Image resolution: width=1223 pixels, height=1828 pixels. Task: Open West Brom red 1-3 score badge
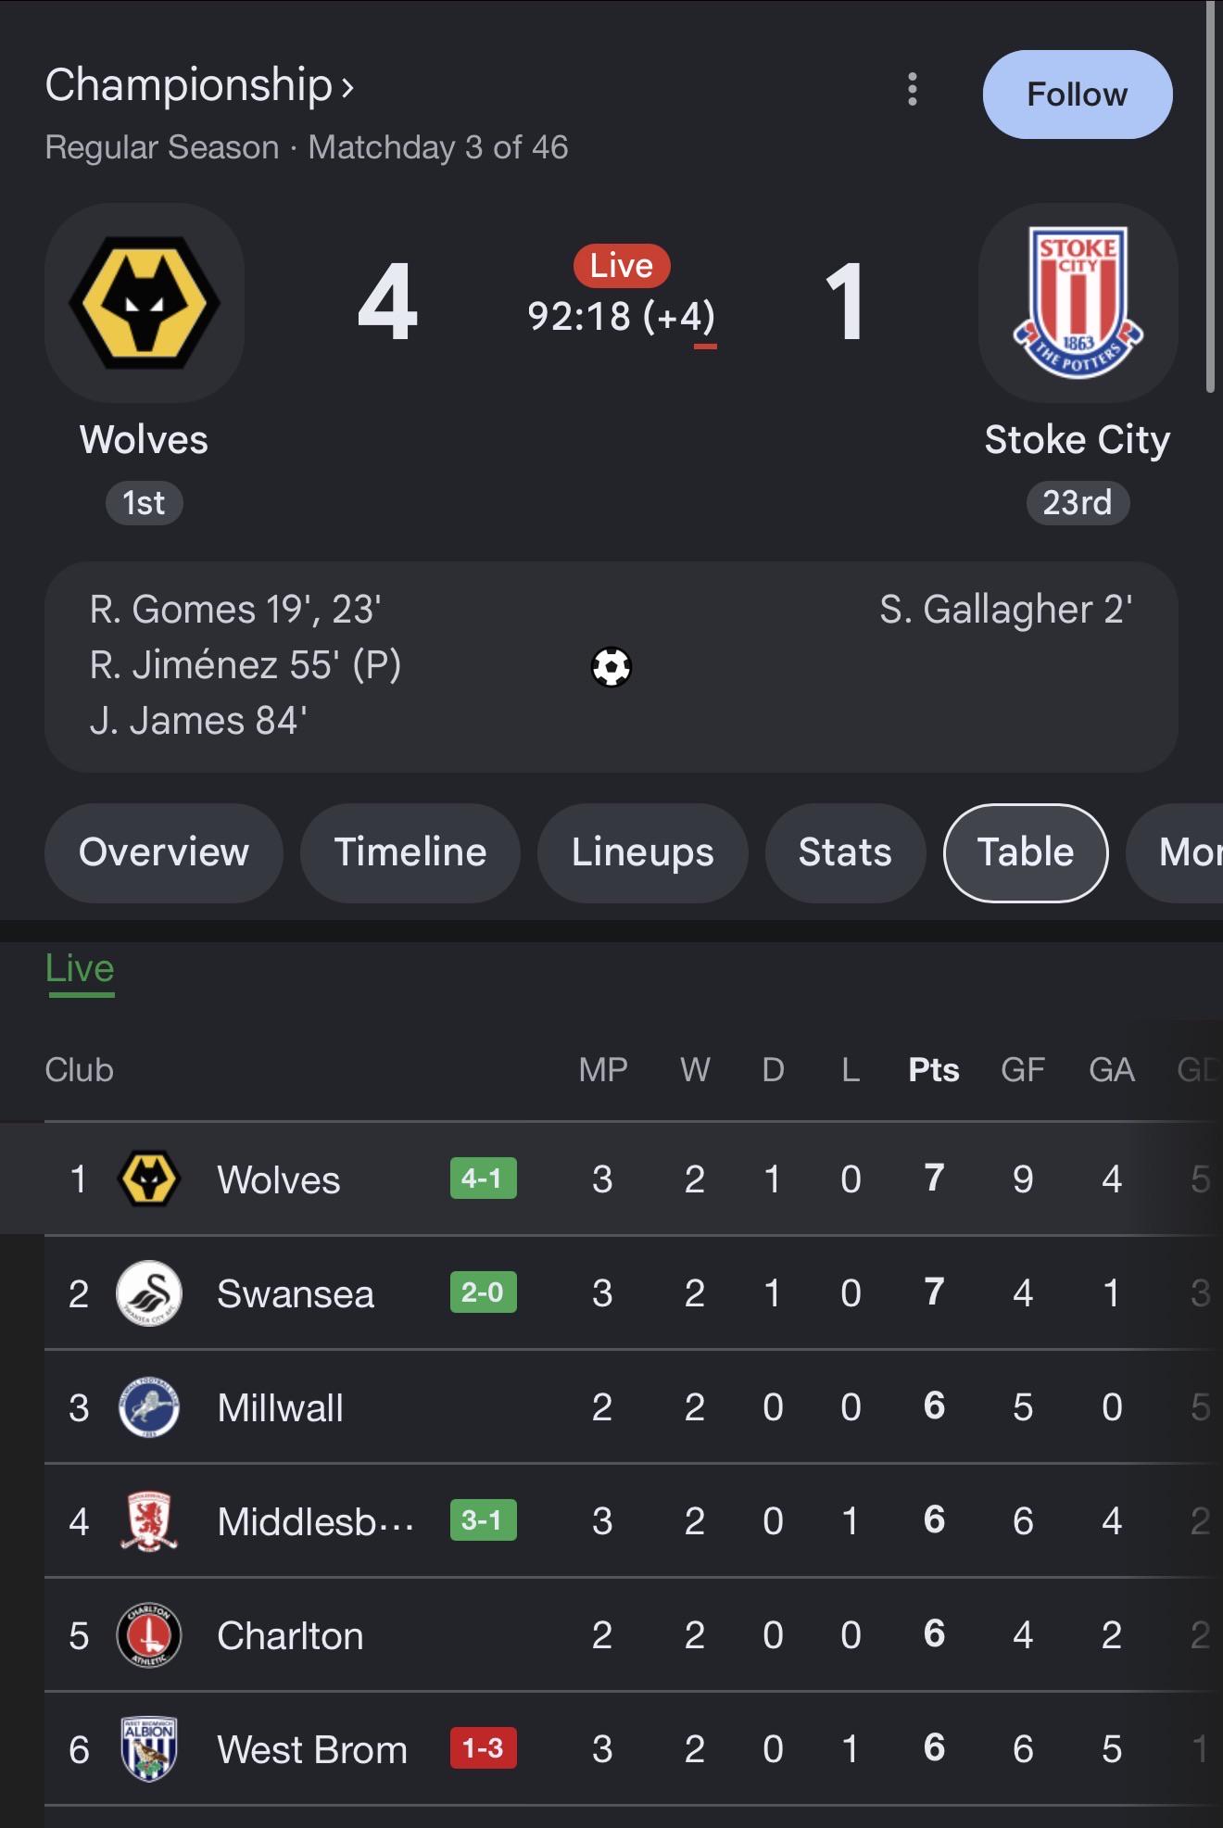483,1748
